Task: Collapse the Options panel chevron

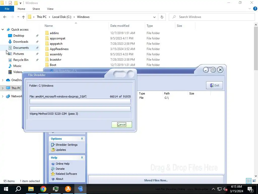Action: 82,139
